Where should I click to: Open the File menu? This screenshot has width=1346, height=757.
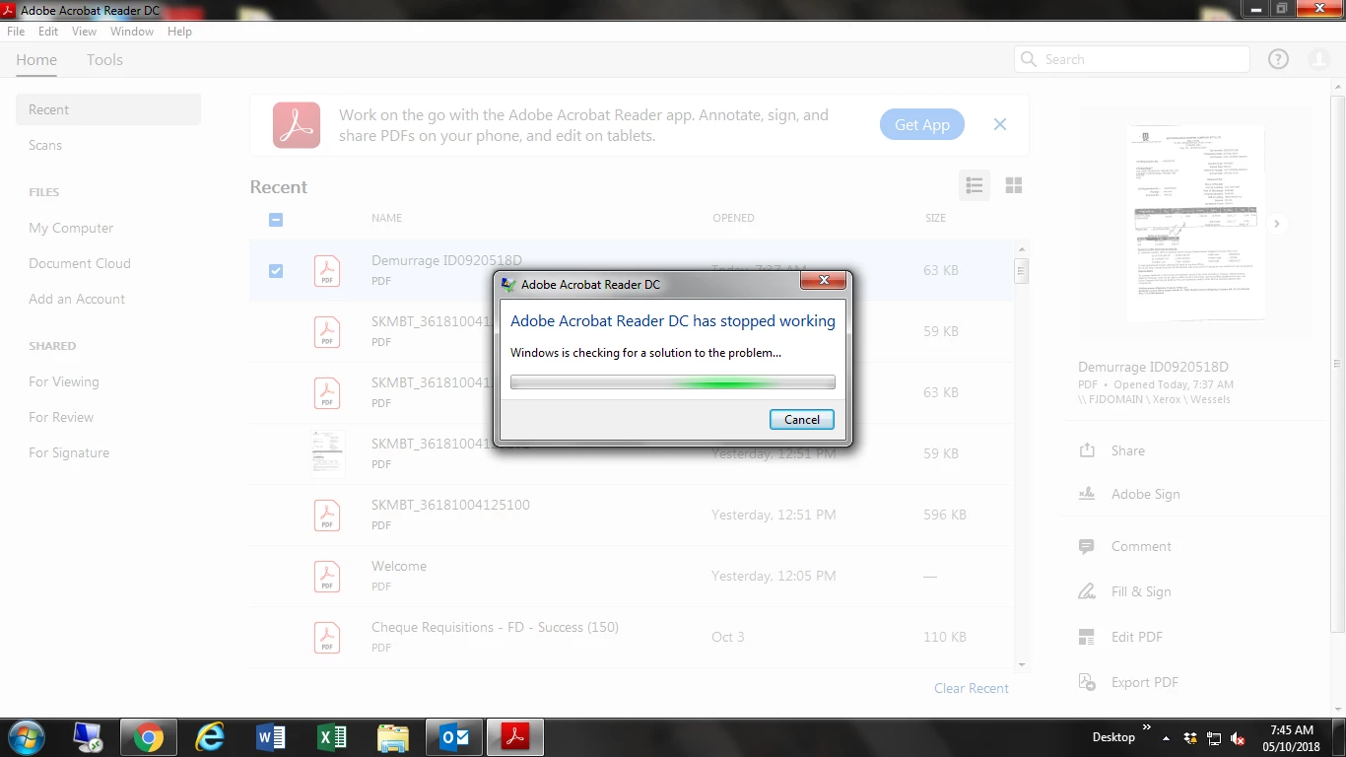tap(16, 32)
